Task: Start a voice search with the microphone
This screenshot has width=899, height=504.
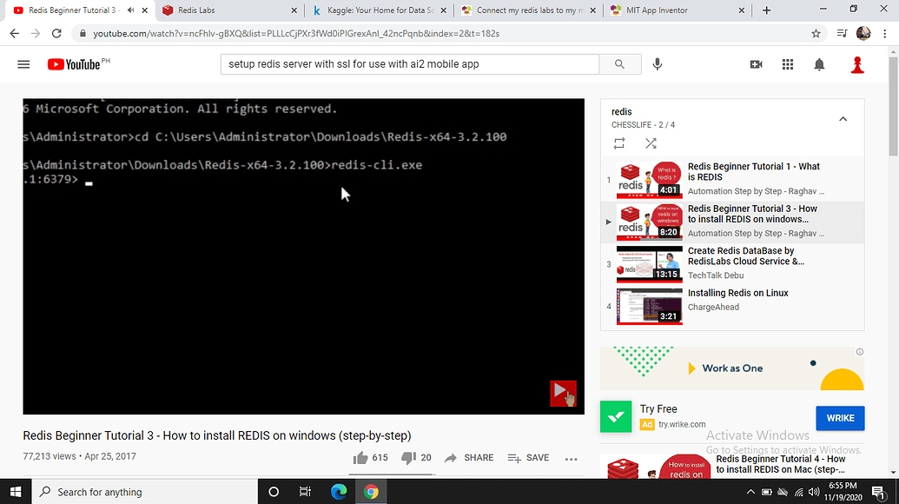Action: pos(658,63)
